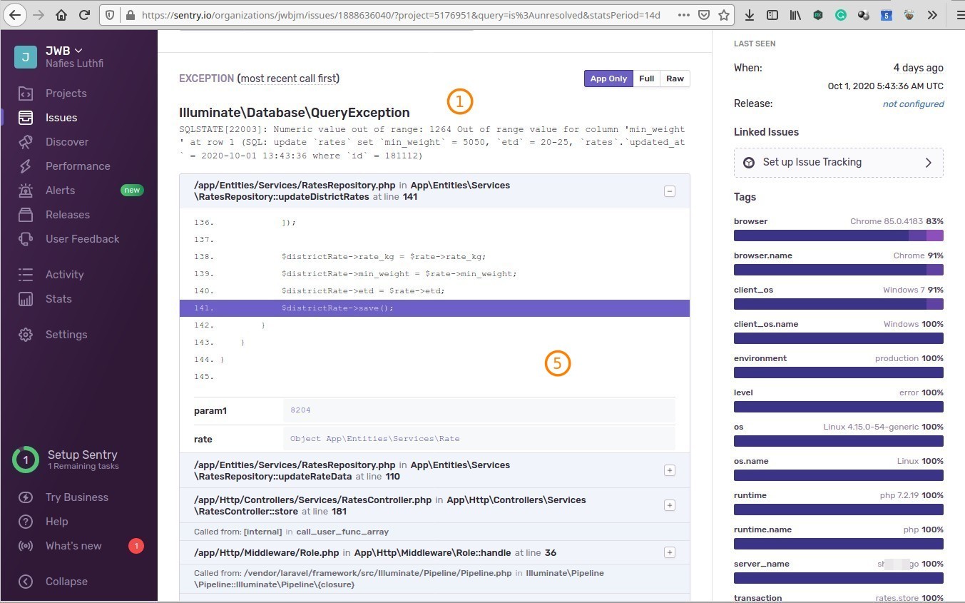Open Settings gear icon
Viewport: 965px width, 603px height.
click(x=26, y=335)
